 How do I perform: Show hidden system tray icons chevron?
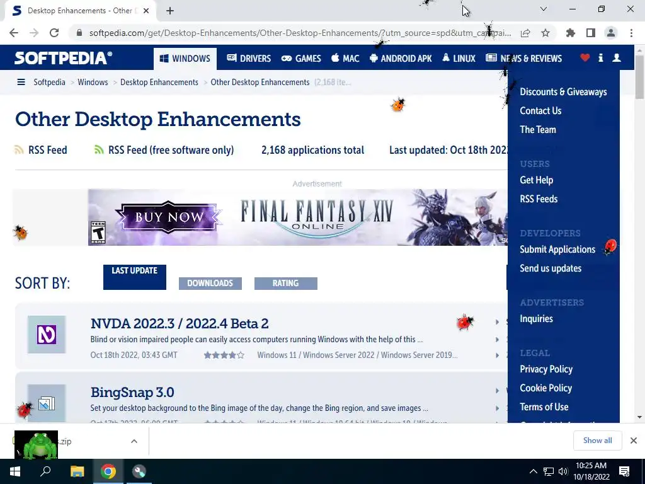pyautogui.click(x=533, y=471)
